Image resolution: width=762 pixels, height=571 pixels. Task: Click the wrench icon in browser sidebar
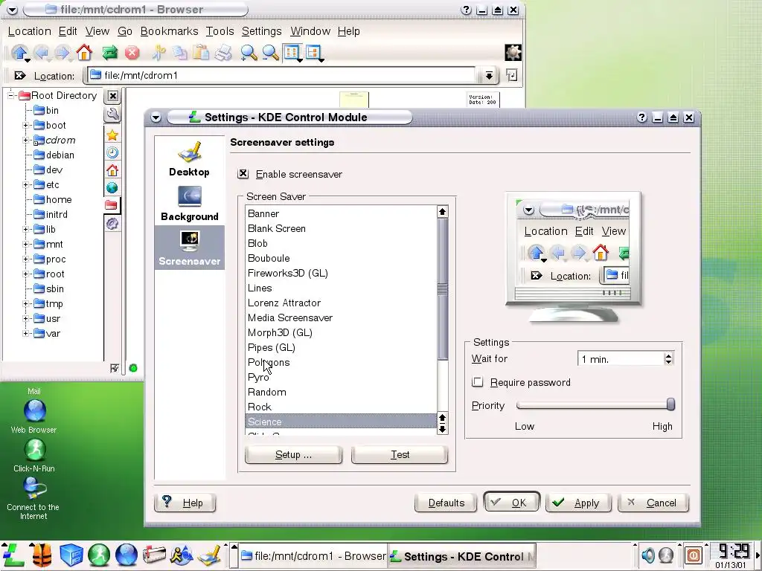(x=112, y=114)
